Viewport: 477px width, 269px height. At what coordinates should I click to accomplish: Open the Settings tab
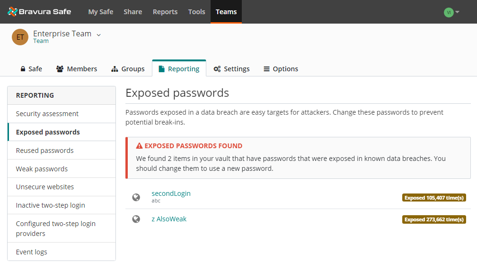tap(231, 69)
